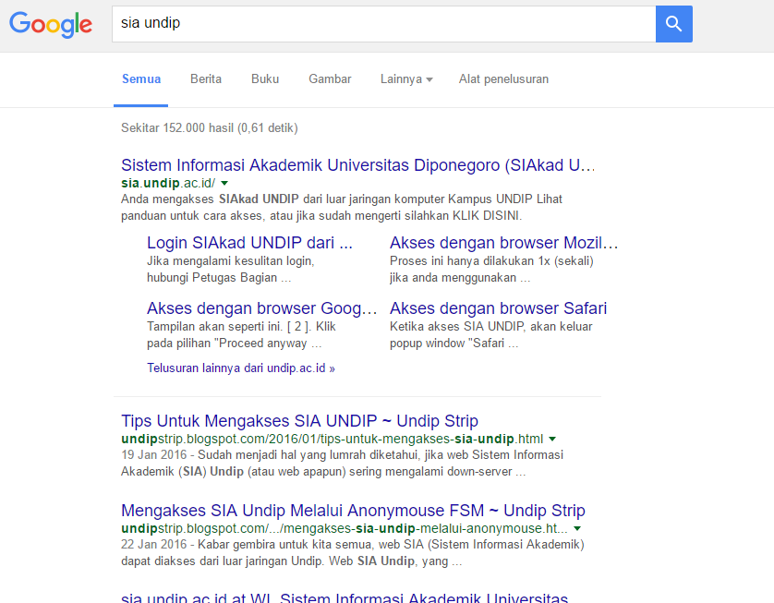Viewport: 774px width, 603px height.
Task: Expand the arrow next to sia.undip.ac.id/
Action: pyautogui.click(x=224, y=183)
